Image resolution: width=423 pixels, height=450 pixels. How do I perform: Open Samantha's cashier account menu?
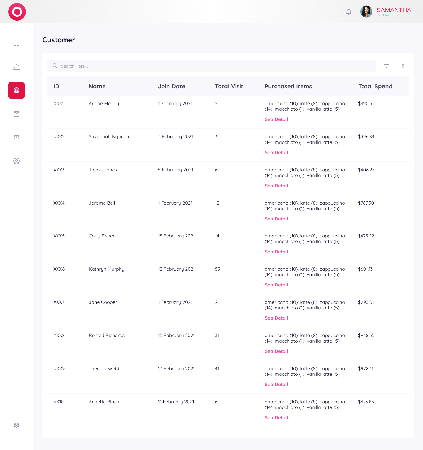[x=394, y=12]
